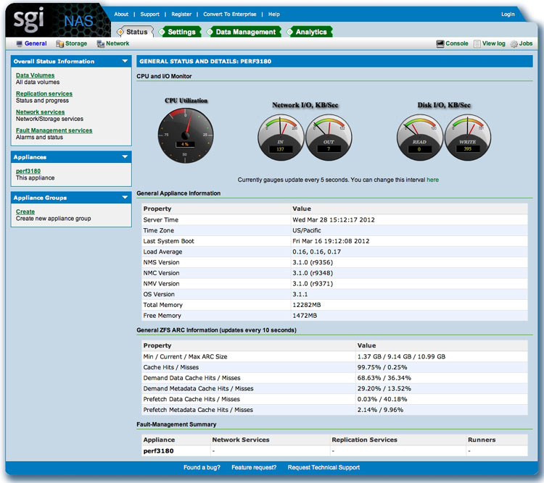Viewport: 544px width, 483px height.
Task: Open the Support link
Action: [150, 14]
